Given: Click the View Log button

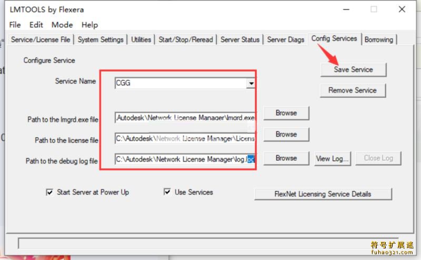Looking at the screenshot, I should coord(333,159).
